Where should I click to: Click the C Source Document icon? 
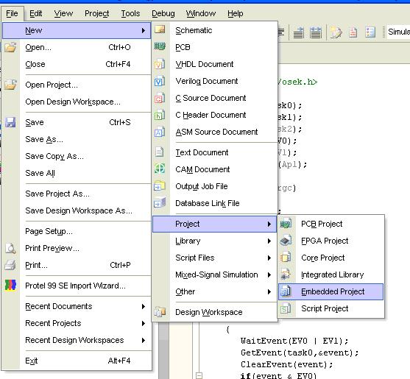coord(160,98)
